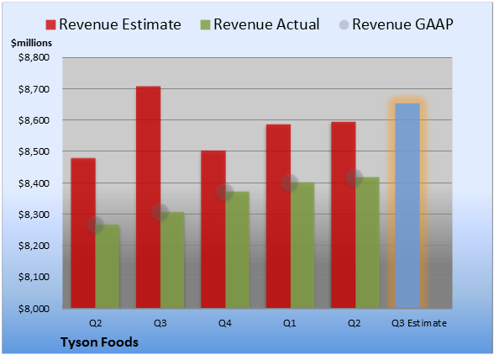Select the red estimate bar above Q1
The width and height of the screenshot is (494, 355).
(278, 216)
